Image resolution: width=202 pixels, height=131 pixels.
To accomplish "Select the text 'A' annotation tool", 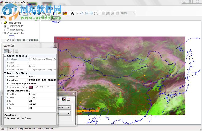I will (72, 13).
